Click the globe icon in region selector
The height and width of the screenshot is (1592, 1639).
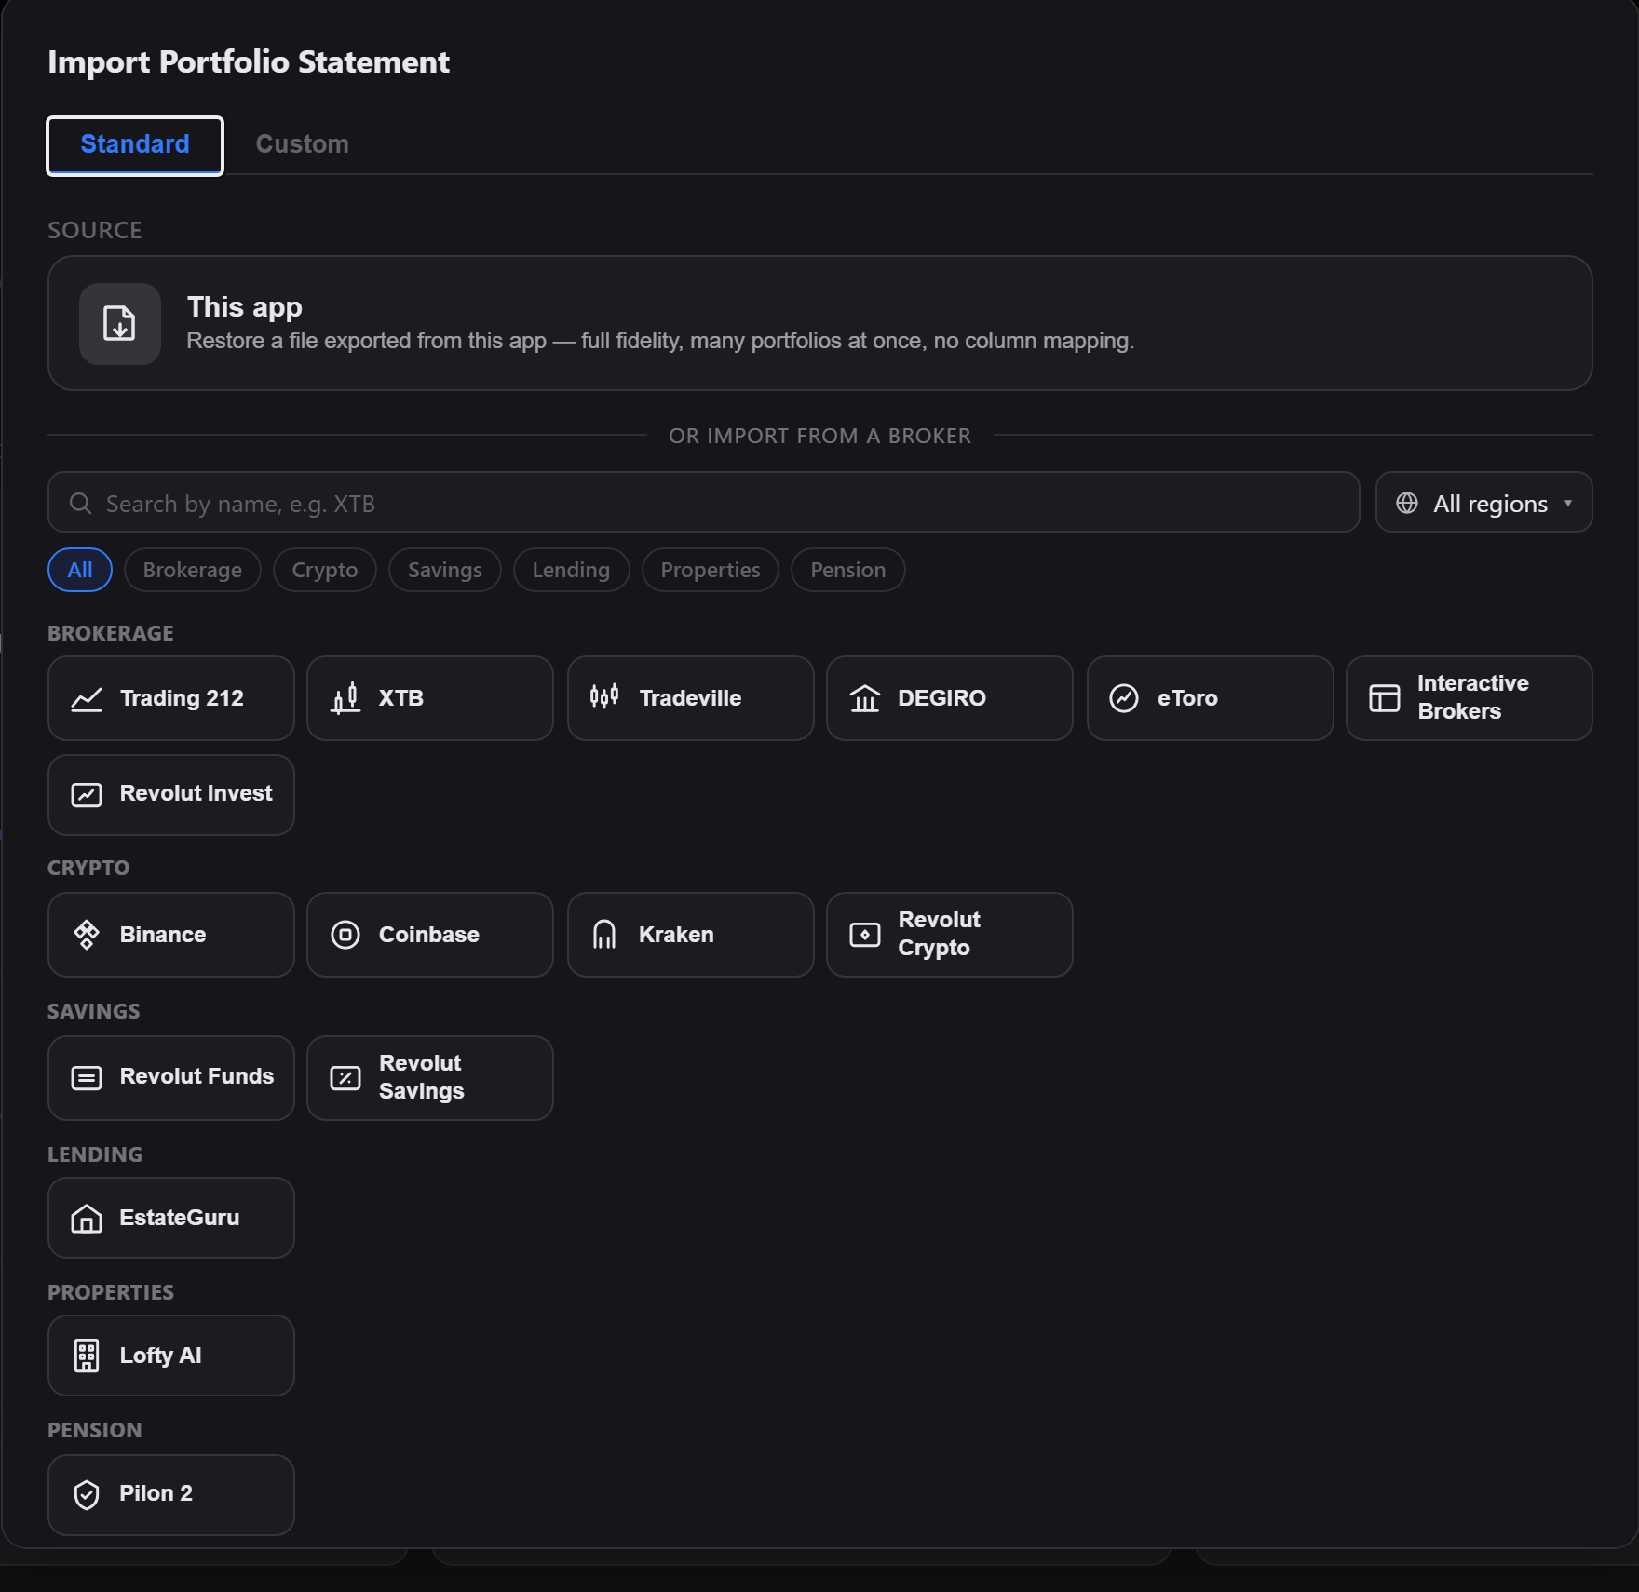(x=1407, y=503)
